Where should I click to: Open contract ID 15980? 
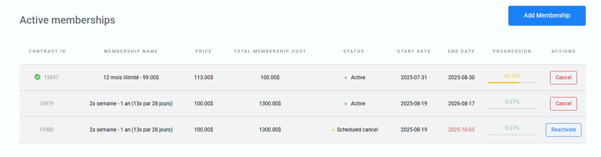(x=46, y=130)
